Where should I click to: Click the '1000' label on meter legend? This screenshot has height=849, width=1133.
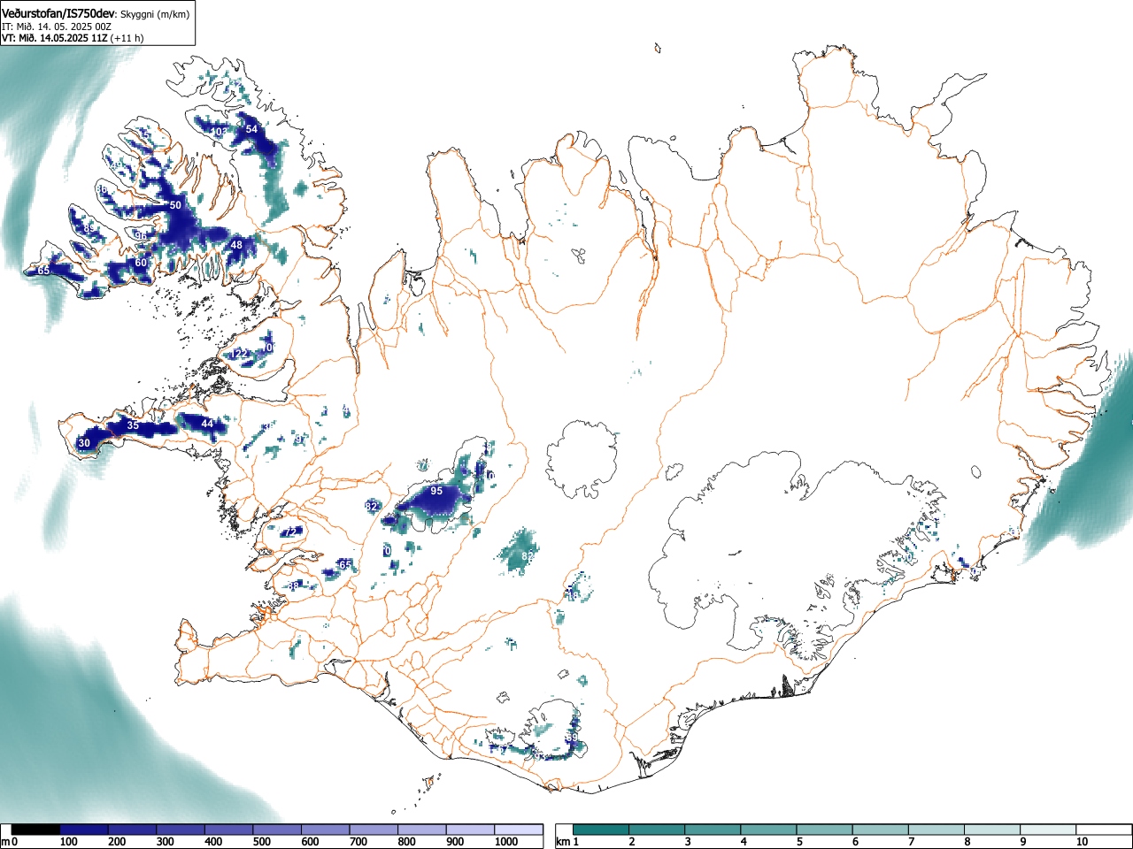coord(505,842)
